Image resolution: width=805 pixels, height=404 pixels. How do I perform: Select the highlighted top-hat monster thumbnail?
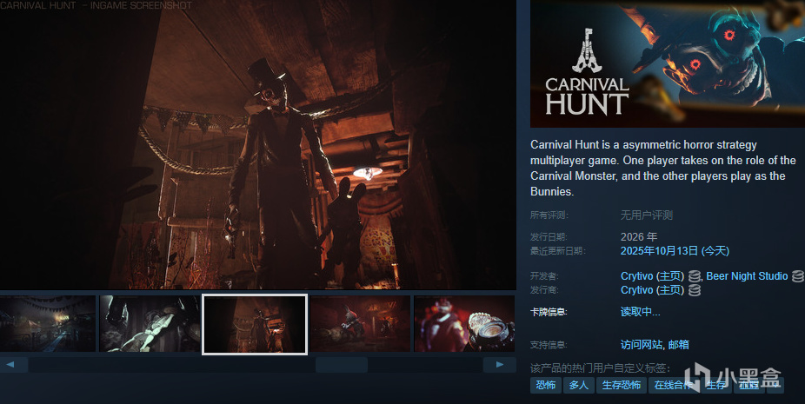click(255, 324)
